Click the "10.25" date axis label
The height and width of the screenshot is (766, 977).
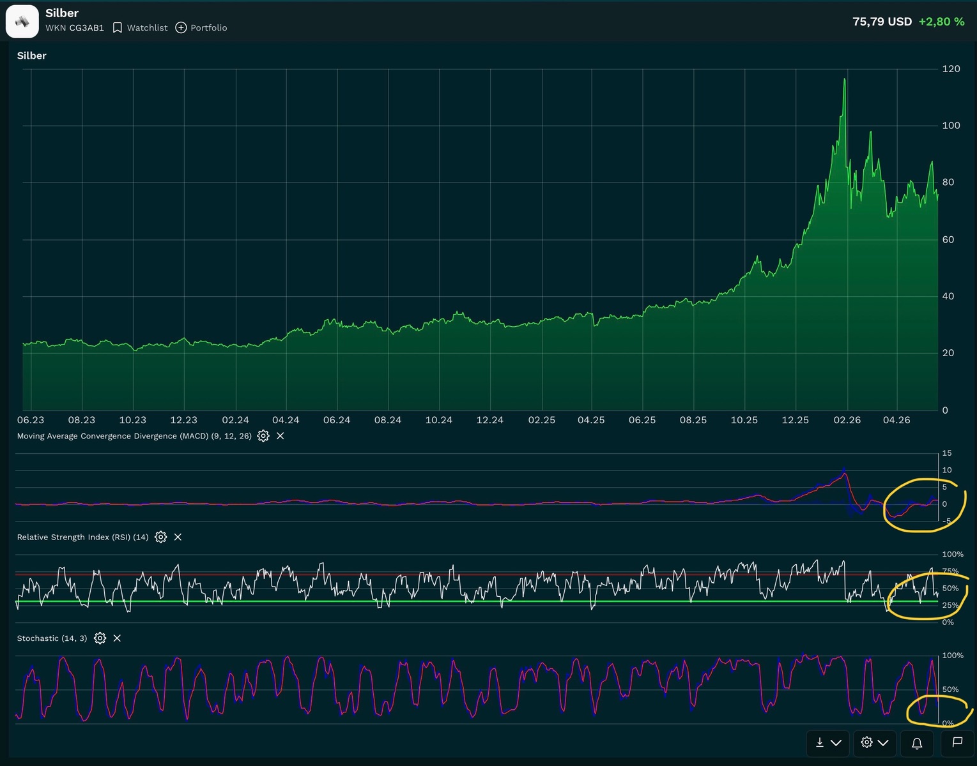click(744, 420)
